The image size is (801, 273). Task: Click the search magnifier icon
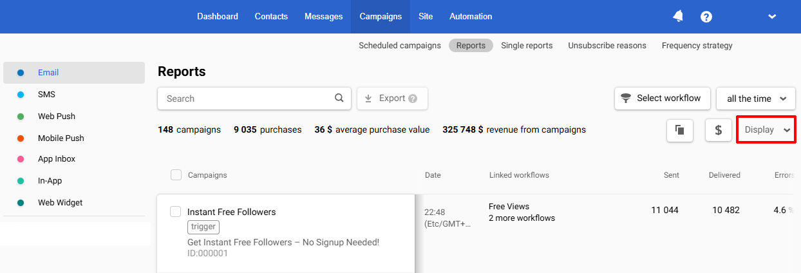point(339,99)
